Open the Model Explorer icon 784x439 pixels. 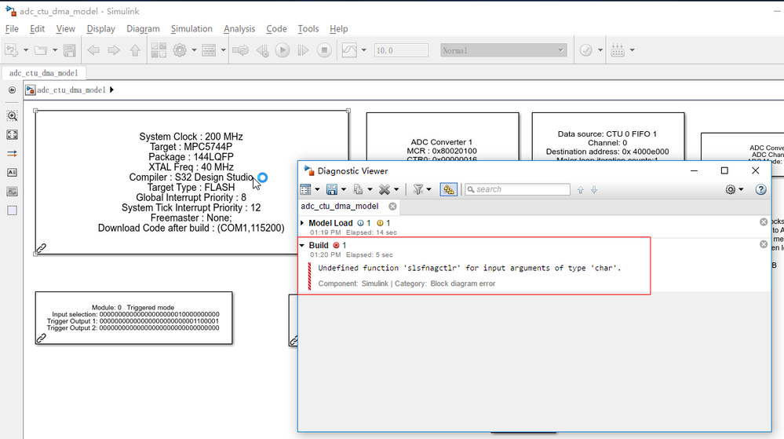209,50
